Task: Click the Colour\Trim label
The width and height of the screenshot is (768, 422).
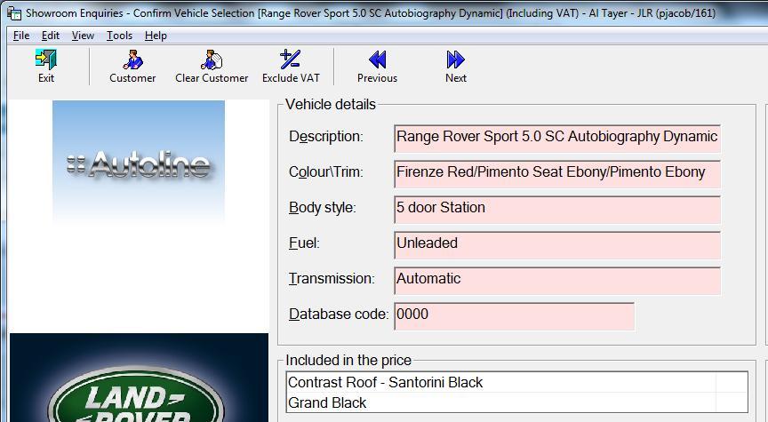Action: click(326, 172)
